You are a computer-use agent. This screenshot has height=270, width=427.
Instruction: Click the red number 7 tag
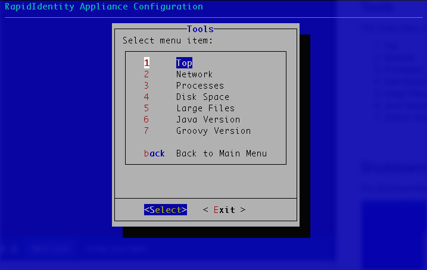point(147,131)
